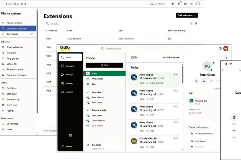Viewport: 241px width, 160px height.
Task: Select Phone tab in GoTo sidebar
Action: (x=70, y=57)
